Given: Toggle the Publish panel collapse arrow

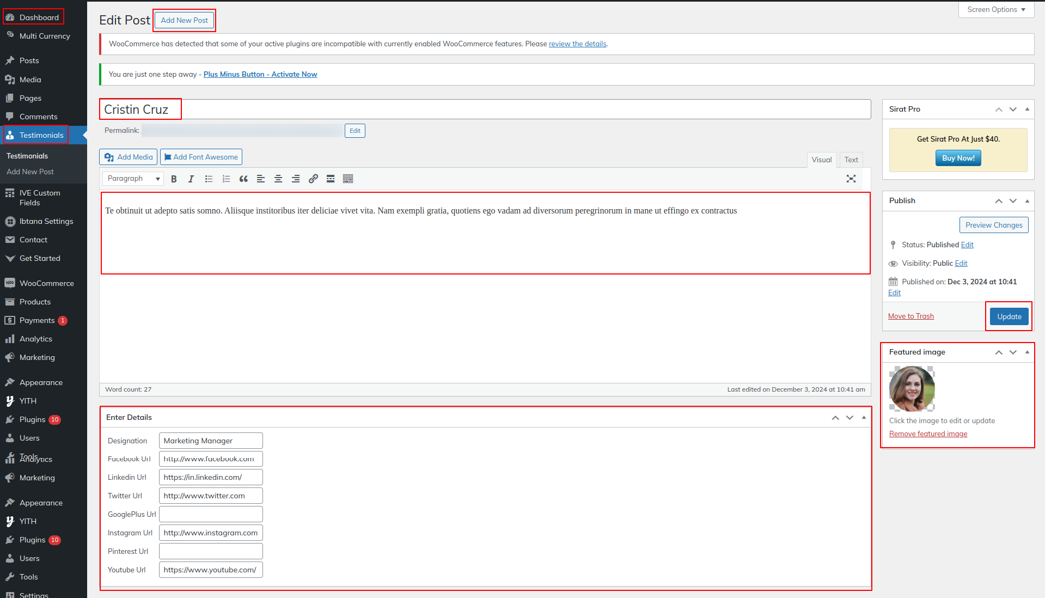Looking at the screenshot, I should [1027, 201].
